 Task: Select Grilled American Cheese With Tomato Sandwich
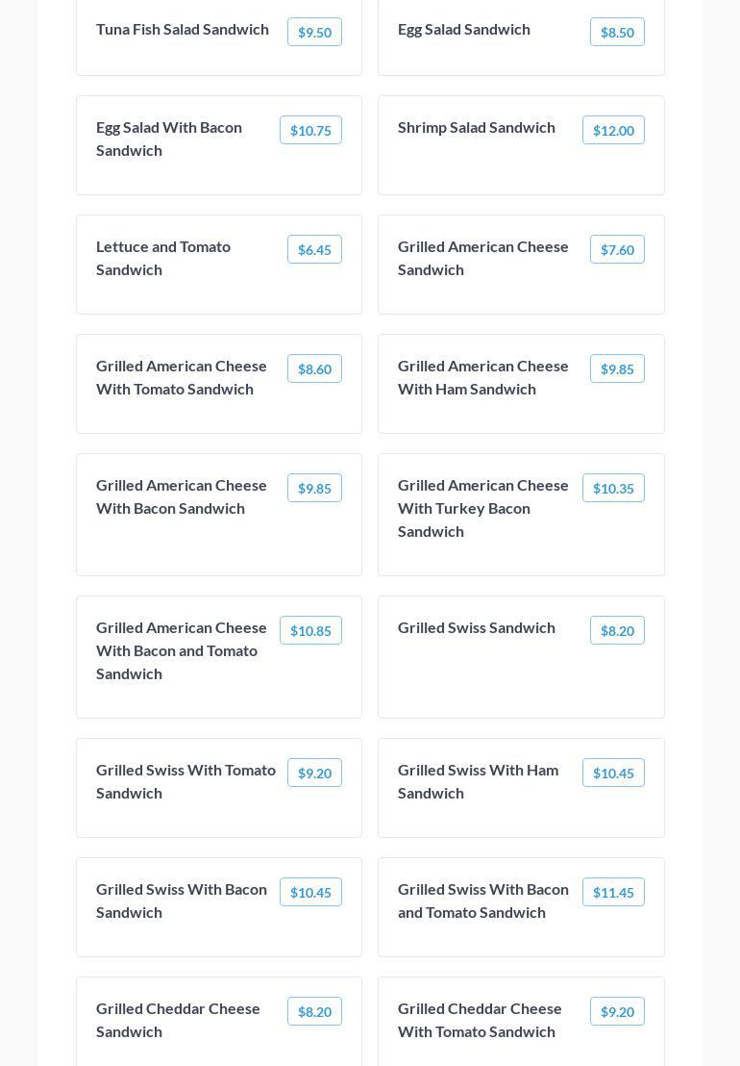click(x=182, y=377)
